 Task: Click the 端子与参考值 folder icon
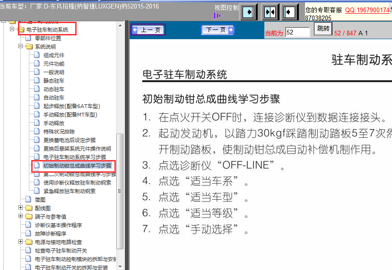tap(29, 216)
